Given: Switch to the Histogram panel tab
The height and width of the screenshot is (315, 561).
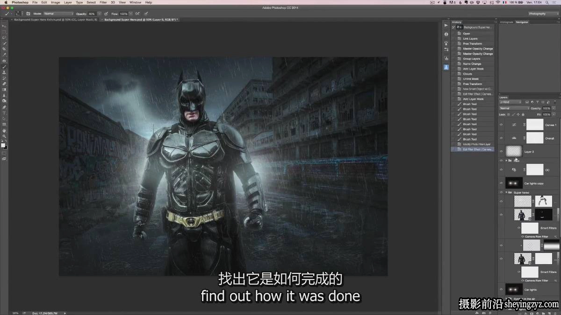Looking at the screenshot, I should [507, 22].
